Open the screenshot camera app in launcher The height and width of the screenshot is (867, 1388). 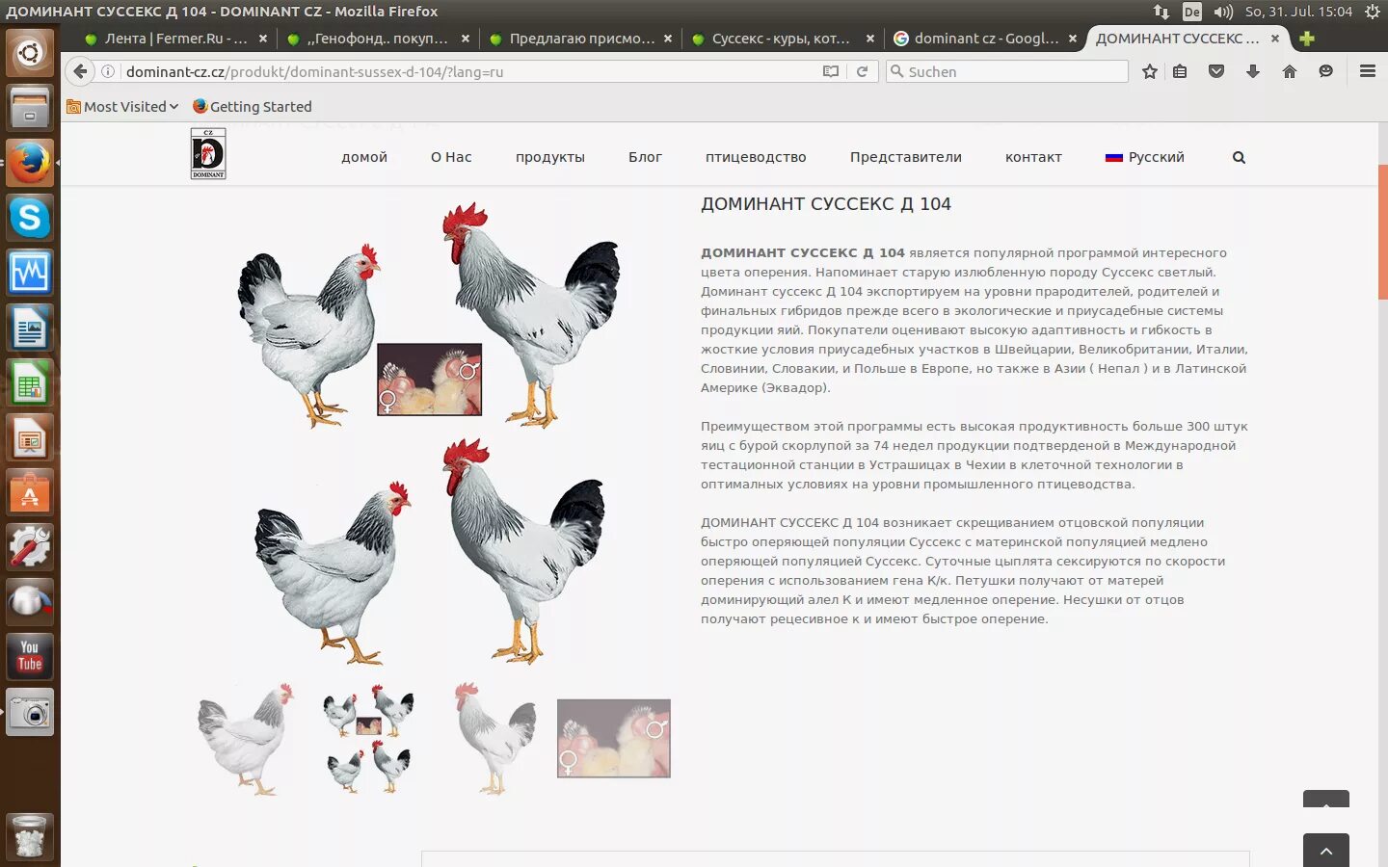(30, 712)
